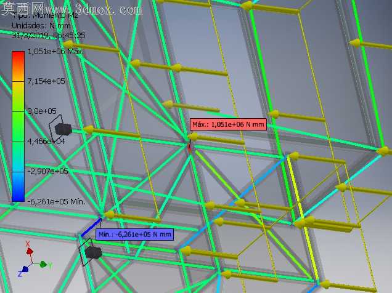Click the green Y axis arrow of triad
Image resolution: width=392 pixels, height=293 pixels.
[x=44, y=264]
